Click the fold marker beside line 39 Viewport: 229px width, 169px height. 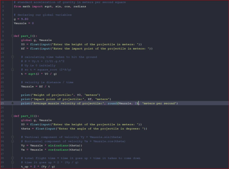click(13, 162)
